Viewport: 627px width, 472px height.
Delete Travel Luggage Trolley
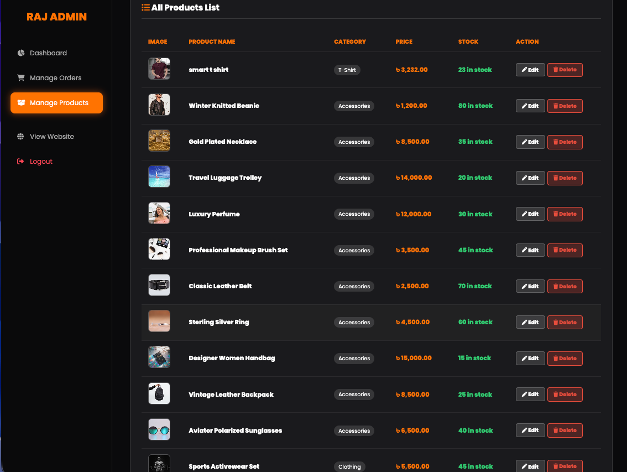coord(565,178)
